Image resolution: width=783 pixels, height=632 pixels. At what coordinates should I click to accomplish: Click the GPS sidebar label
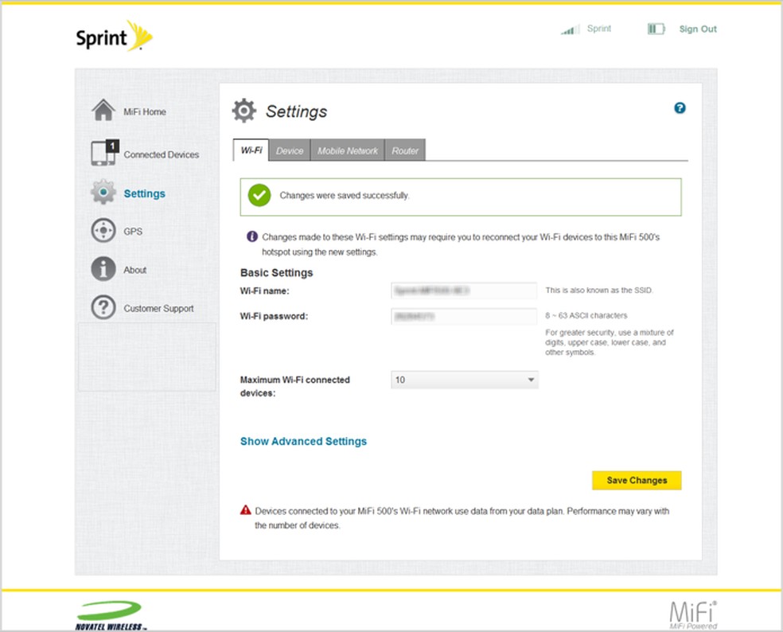133,232
